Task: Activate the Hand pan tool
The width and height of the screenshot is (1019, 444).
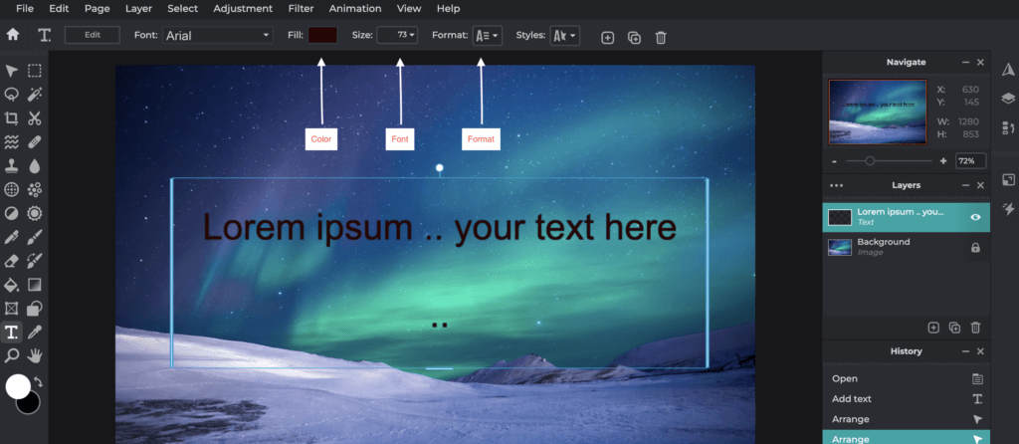Action: pos(35,355)
